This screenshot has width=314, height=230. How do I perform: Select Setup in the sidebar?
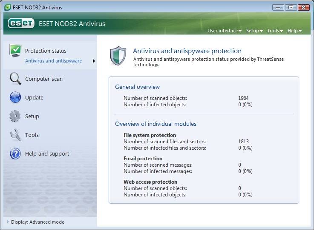click(x=32, y=116)
